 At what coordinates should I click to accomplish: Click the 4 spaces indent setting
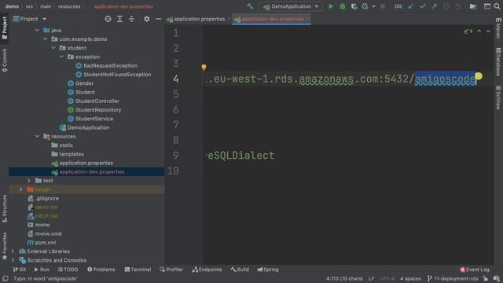click(x=410, y=278)
